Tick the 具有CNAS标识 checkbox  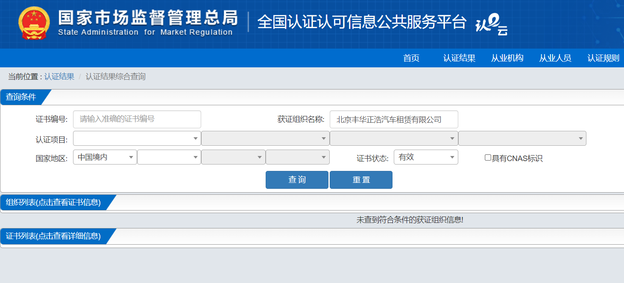488,158
